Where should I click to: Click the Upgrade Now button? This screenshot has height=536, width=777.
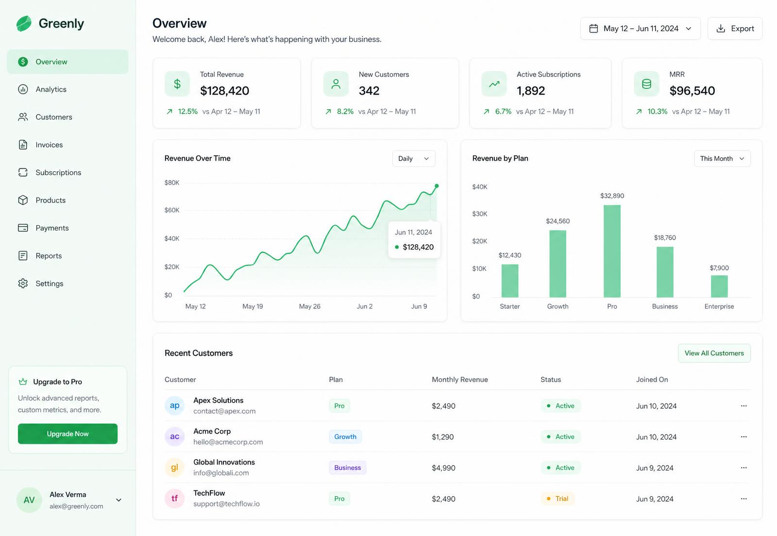coord(68,434)
